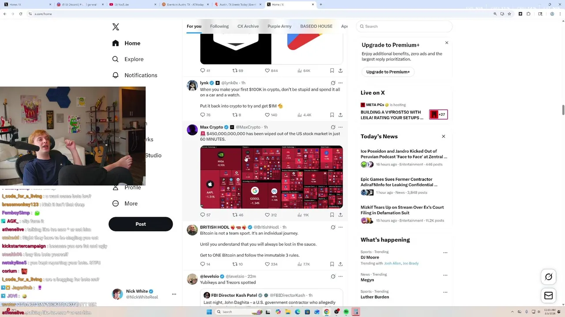Open more options on Max Crypto's post
The image size is (565, 317).
point(340,127)
